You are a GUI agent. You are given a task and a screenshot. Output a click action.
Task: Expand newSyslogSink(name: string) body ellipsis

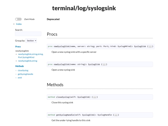coord(104,64)
